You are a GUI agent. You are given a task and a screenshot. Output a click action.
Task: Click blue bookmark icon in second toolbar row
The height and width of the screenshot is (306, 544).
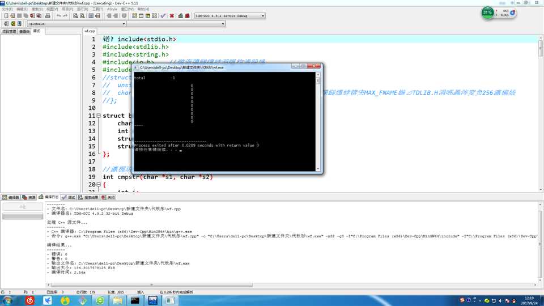click(x=19, y=24)
